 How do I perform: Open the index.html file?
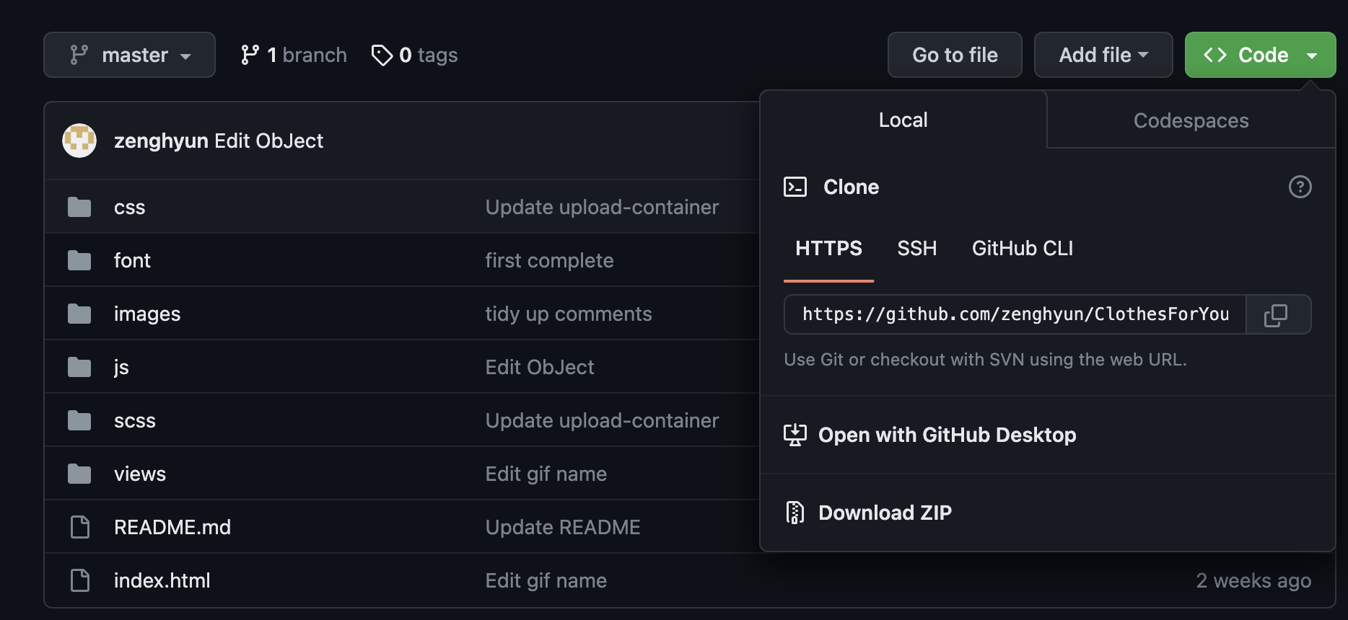(x=162, y=580)
